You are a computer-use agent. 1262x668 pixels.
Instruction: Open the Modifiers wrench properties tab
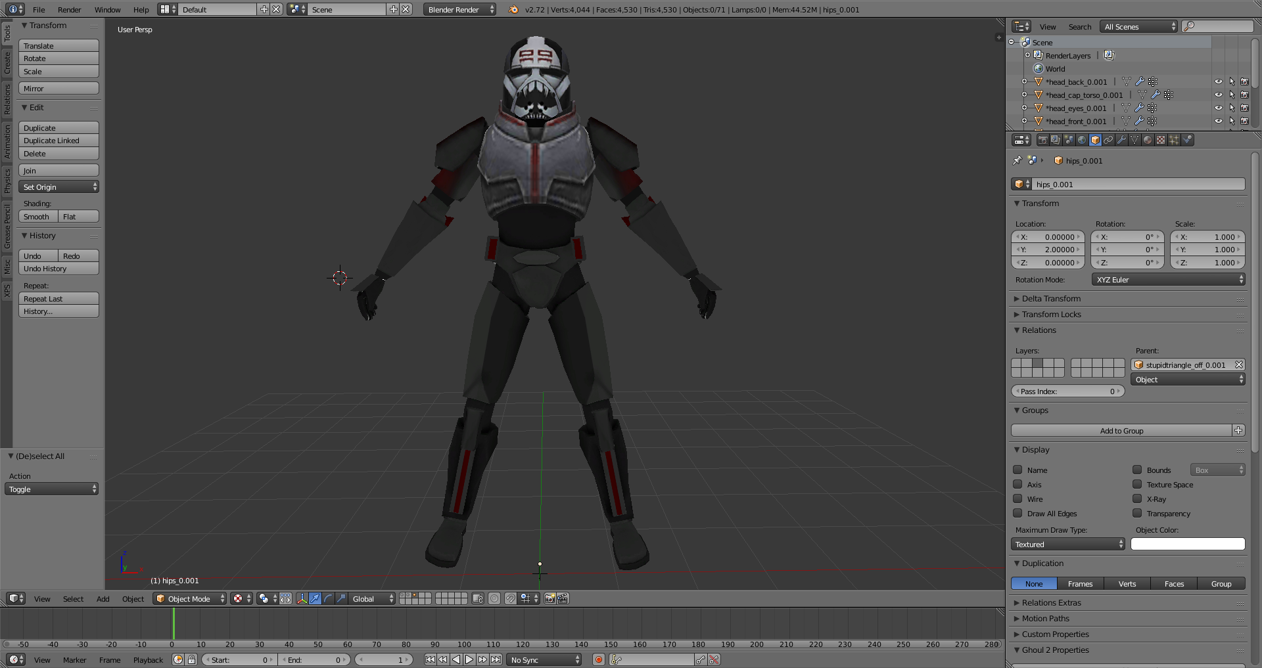point(1121,140)
